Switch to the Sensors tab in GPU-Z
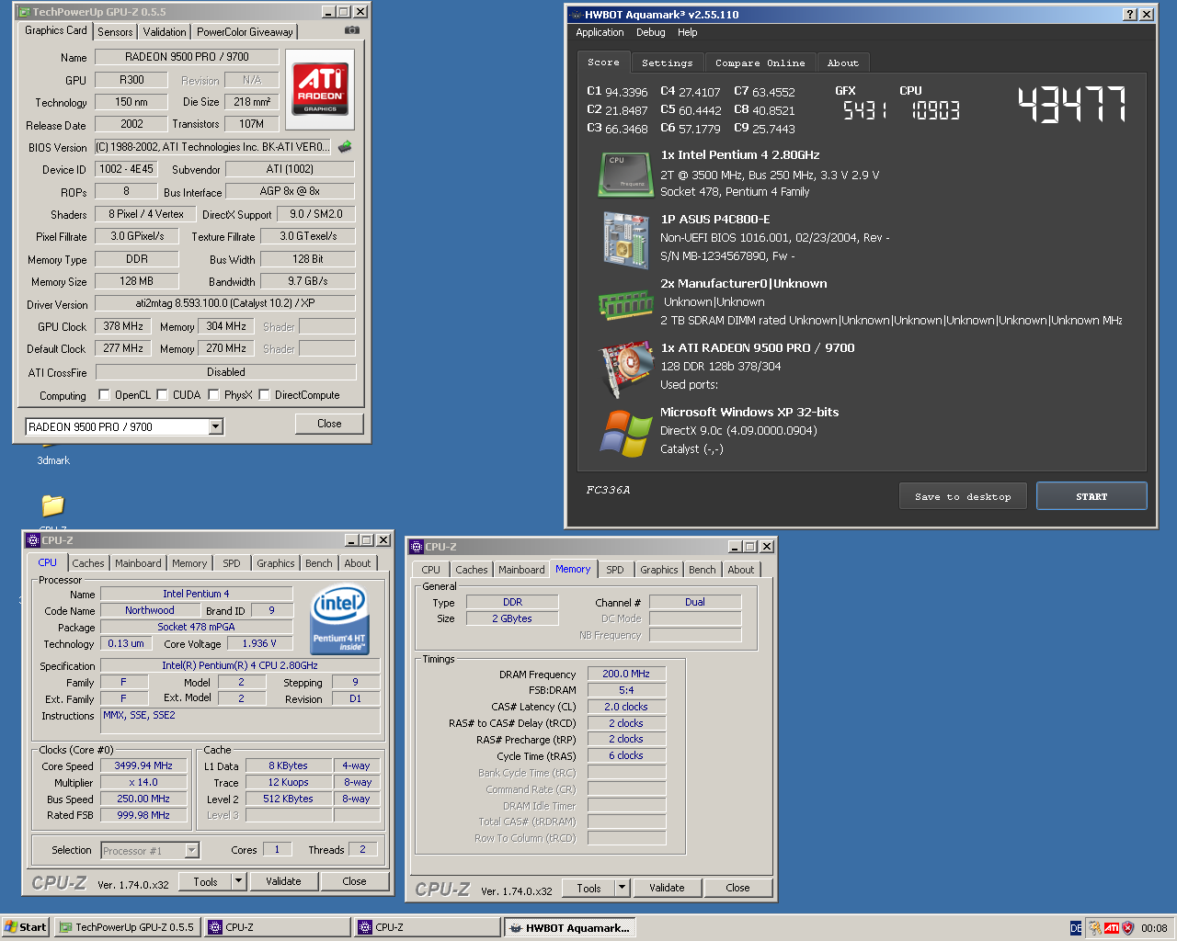The image size is (1177, 941). click(x=115, y=32)
